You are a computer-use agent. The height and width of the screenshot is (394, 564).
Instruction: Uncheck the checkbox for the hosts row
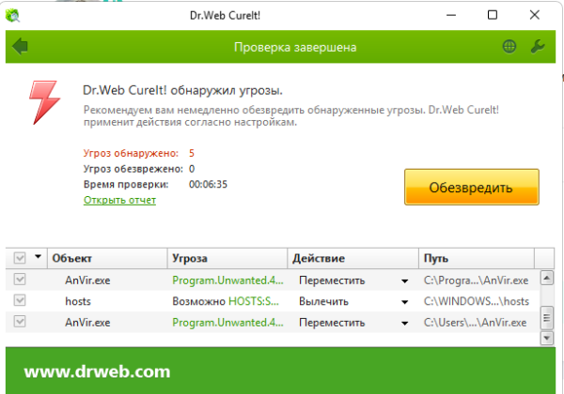coord(20,300)
